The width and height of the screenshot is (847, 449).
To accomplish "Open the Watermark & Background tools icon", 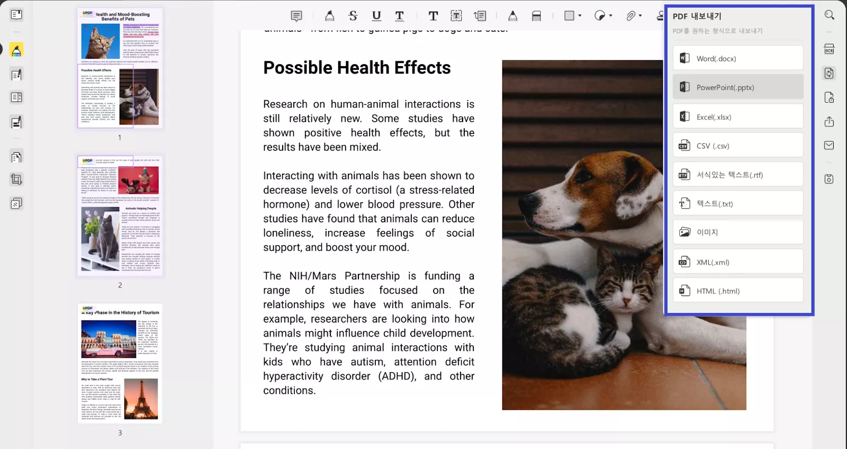I will click(16, 204).
